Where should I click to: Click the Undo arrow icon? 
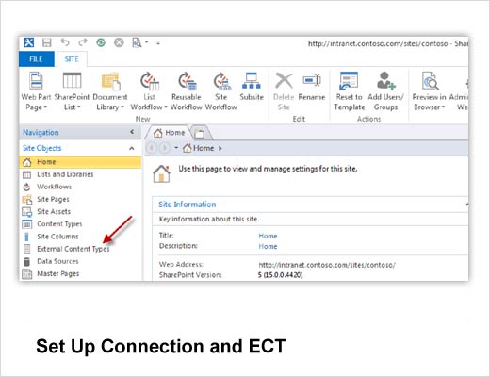tap(65, 42)
